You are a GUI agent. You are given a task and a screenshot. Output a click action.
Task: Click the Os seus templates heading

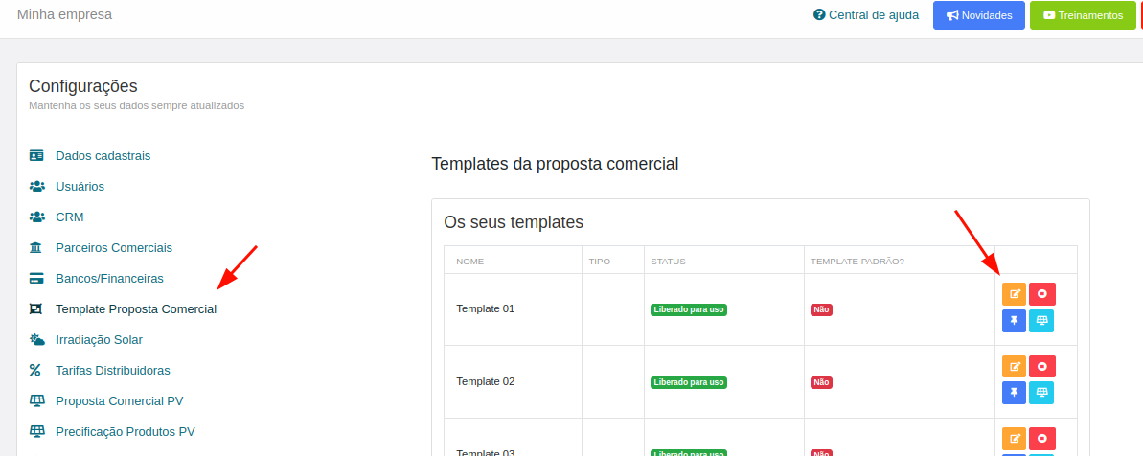pos(514,222)
